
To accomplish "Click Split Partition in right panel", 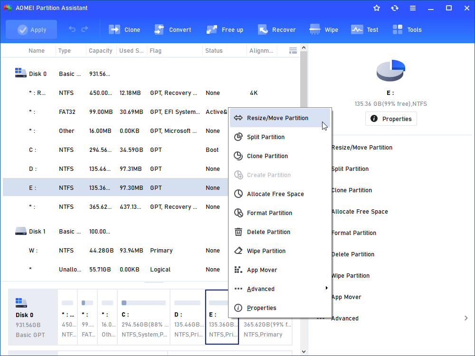I will pos(350,169).
